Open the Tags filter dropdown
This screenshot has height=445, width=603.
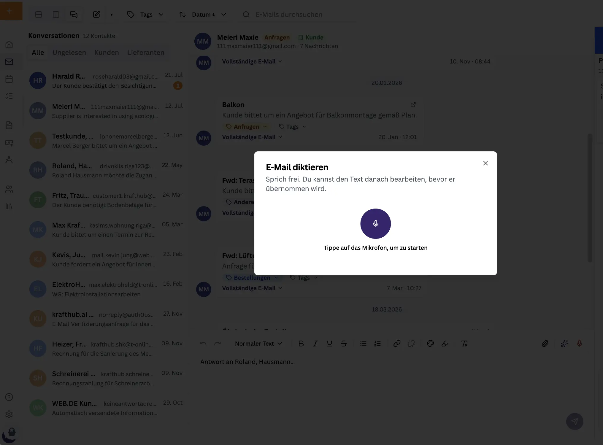pyautogui.click(x=145, y=15)
